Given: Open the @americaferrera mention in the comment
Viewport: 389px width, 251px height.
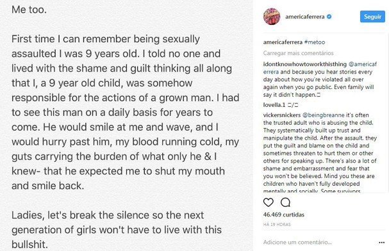Looking at the screenshot, I should [320, 68].
